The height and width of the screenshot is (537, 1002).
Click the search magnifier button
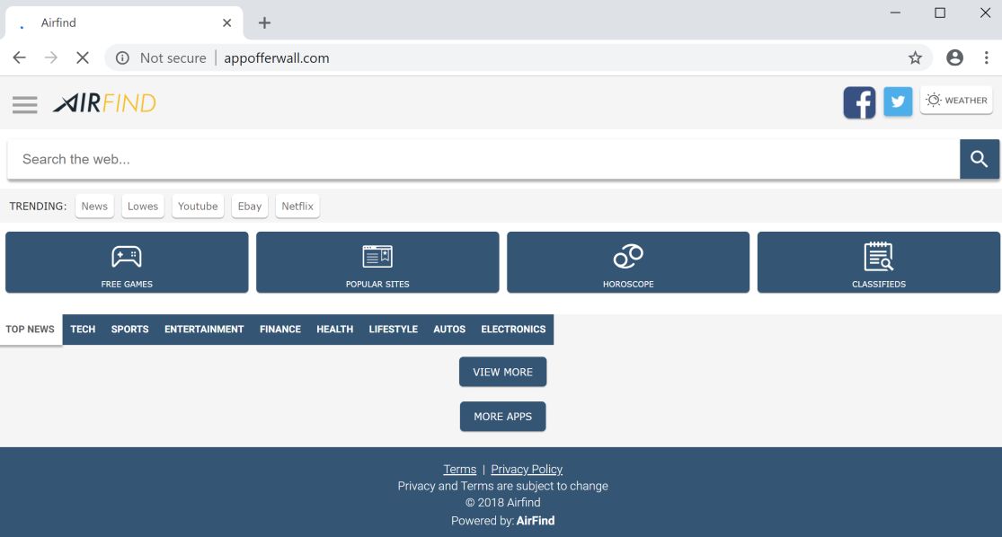coord(979,159)
